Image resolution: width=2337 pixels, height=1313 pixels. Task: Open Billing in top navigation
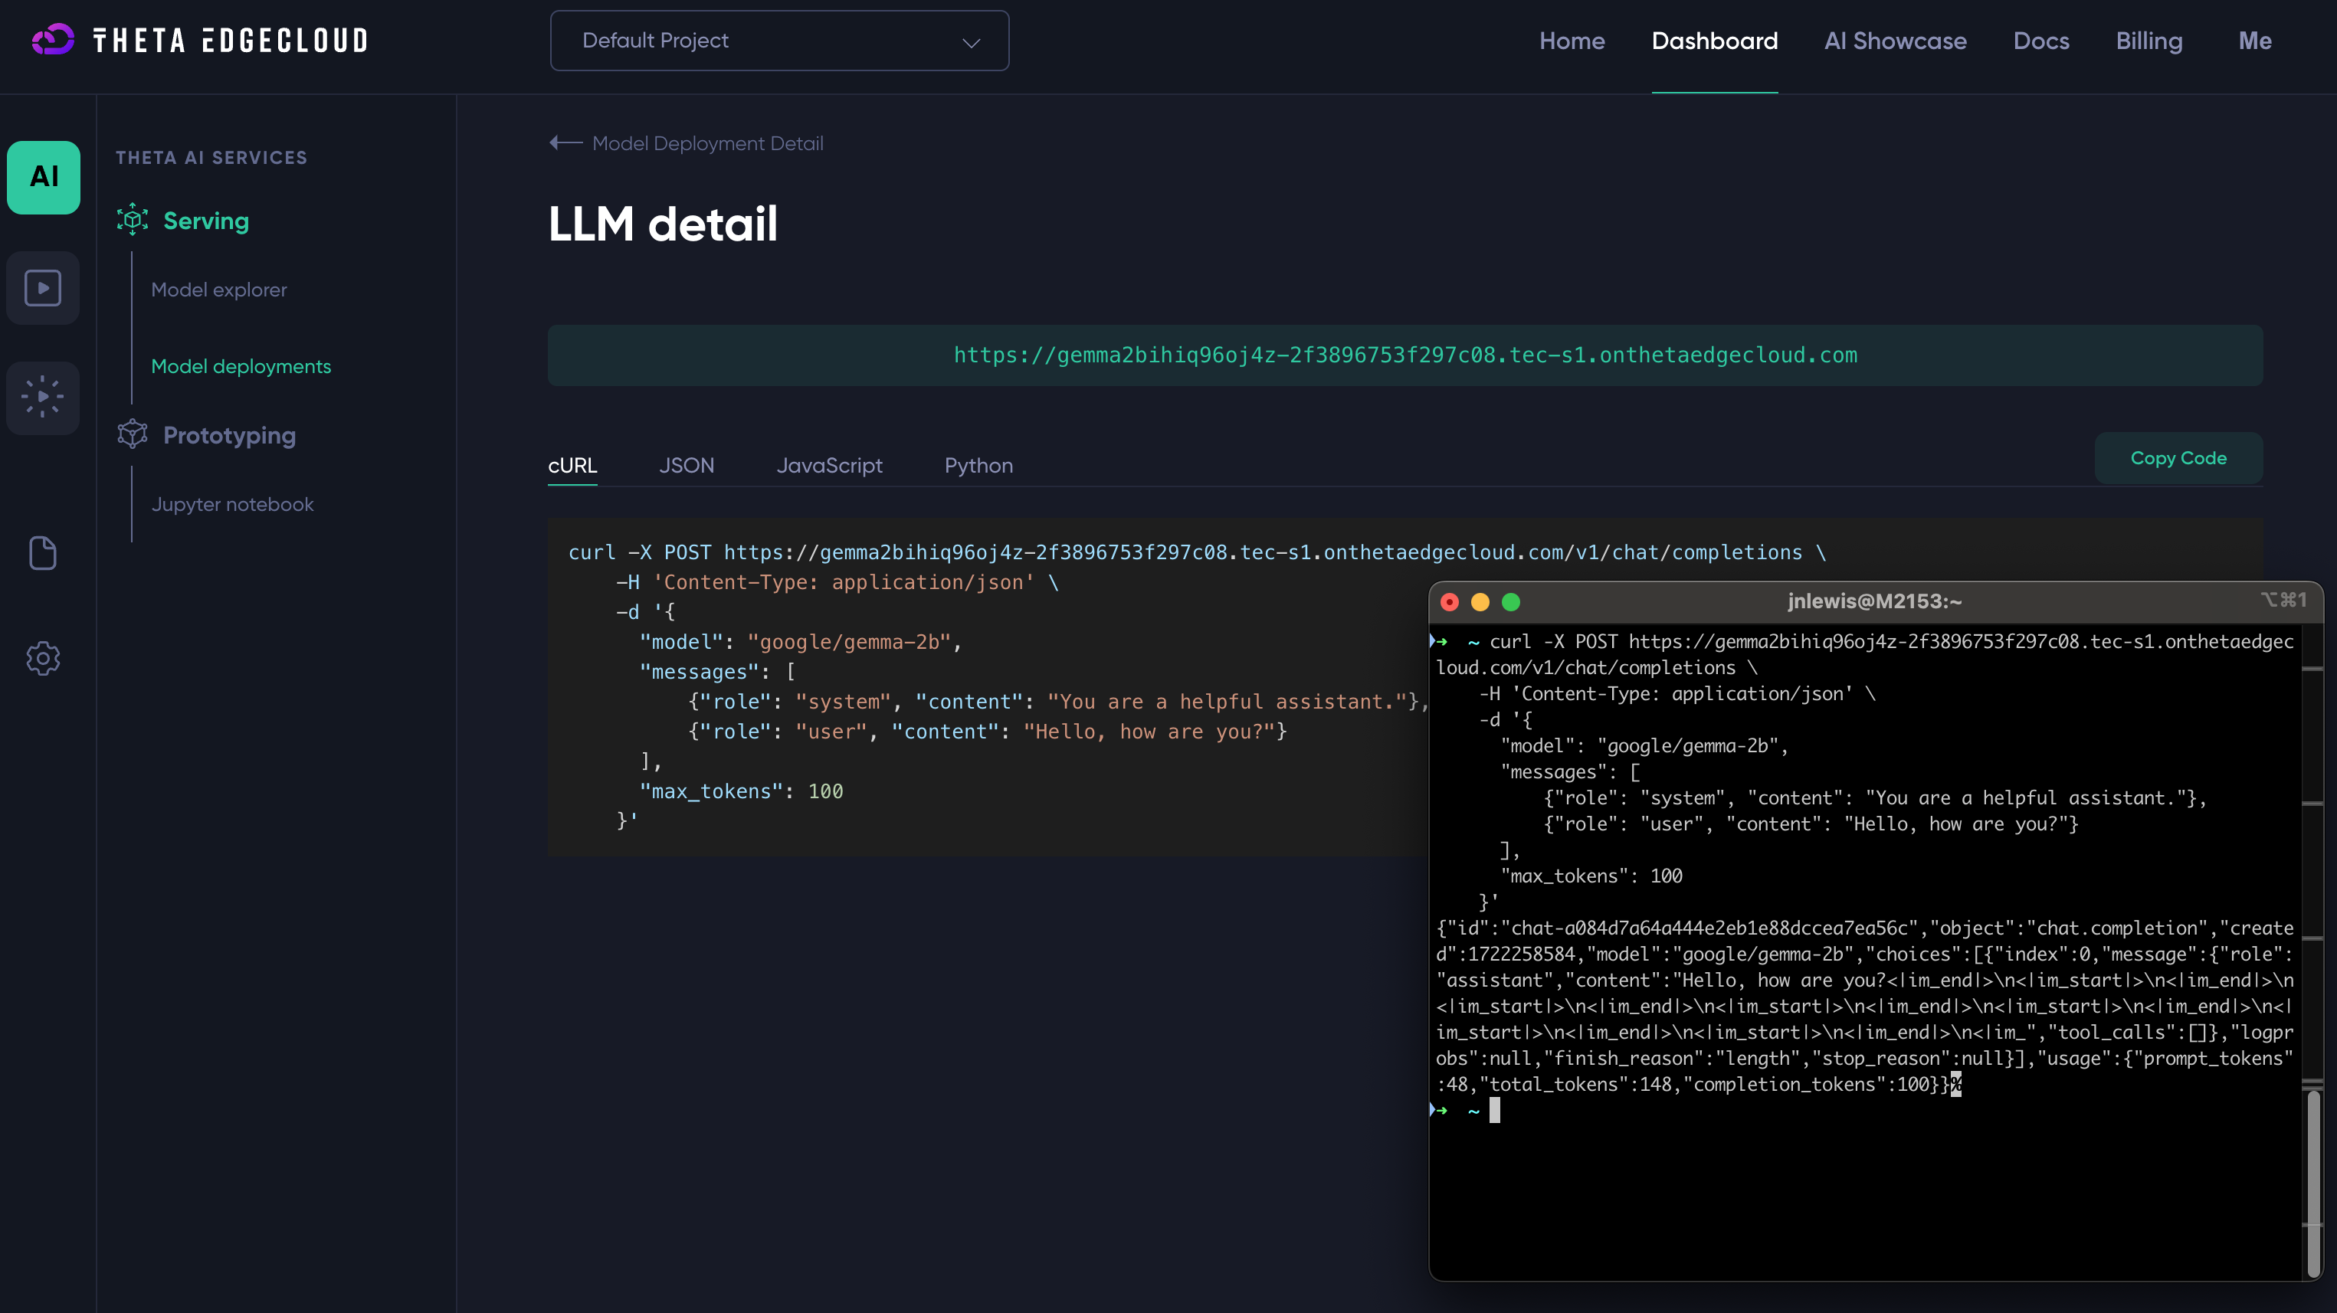click(x=2149, y=41)
